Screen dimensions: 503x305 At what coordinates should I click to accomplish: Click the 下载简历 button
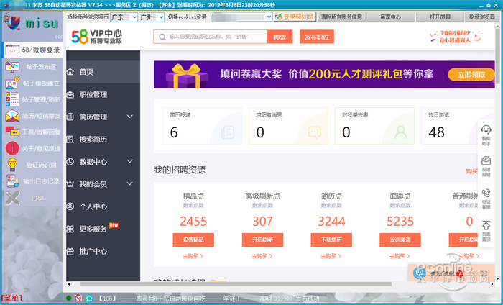coord(331,240)
